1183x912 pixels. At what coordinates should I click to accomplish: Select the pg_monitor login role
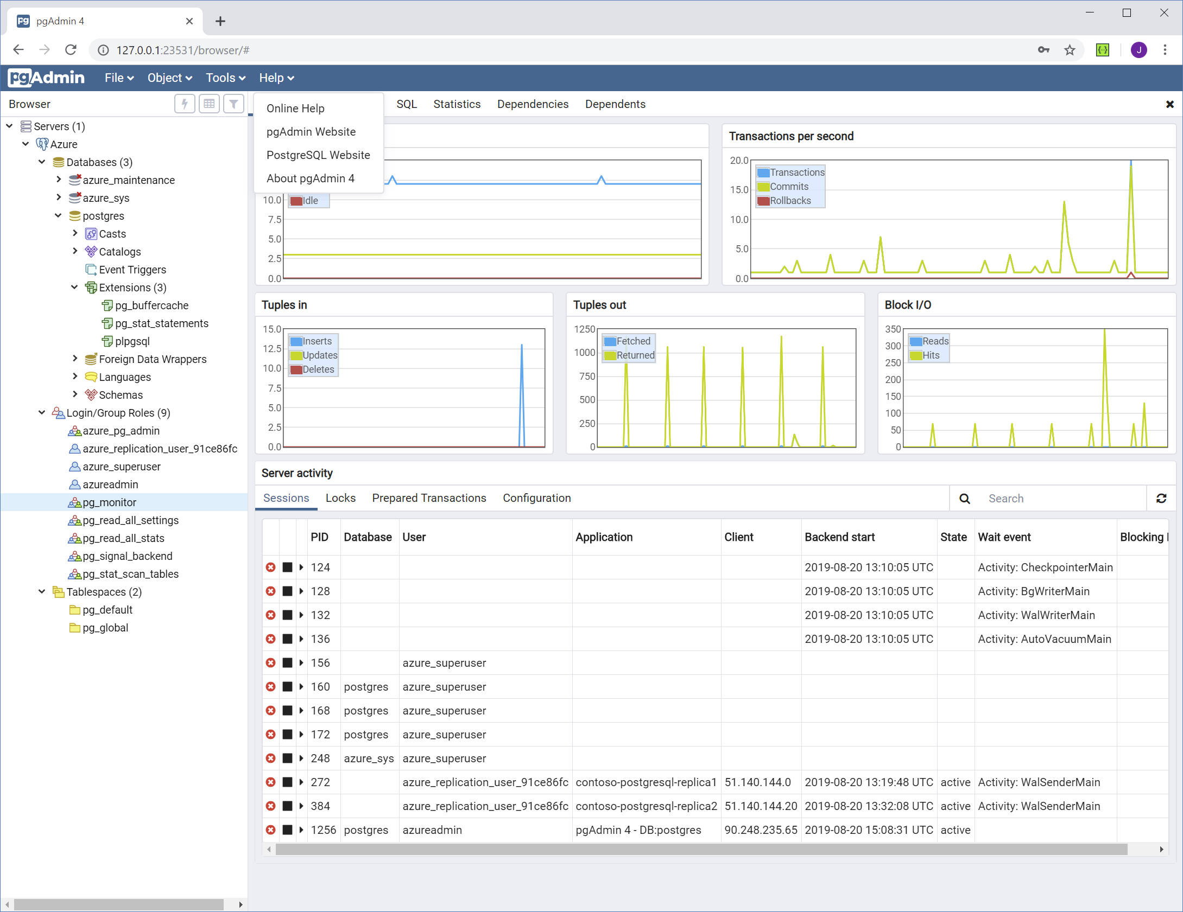[109, 502]
